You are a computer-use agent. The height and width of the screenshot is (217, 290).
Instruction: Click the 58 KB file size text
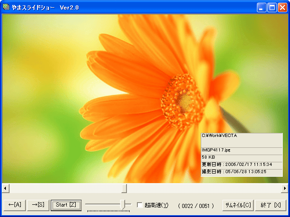click(208, 157)
